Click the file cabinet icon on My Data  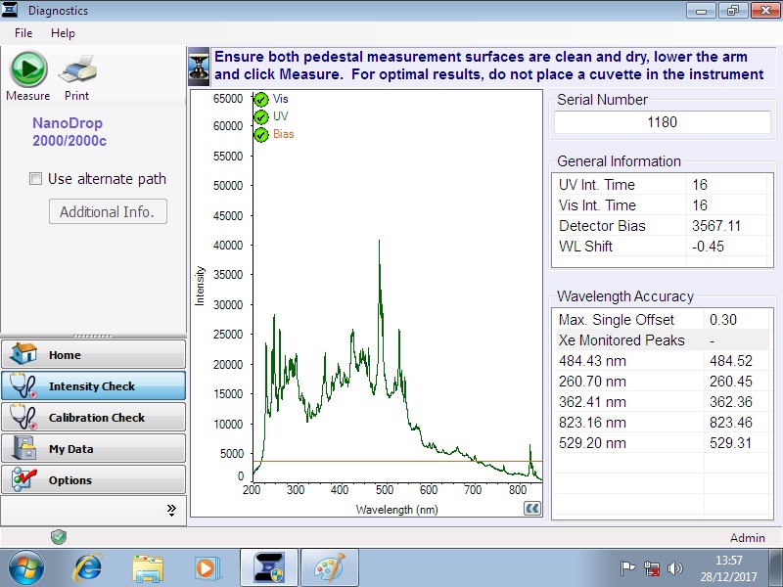[23, 448]
